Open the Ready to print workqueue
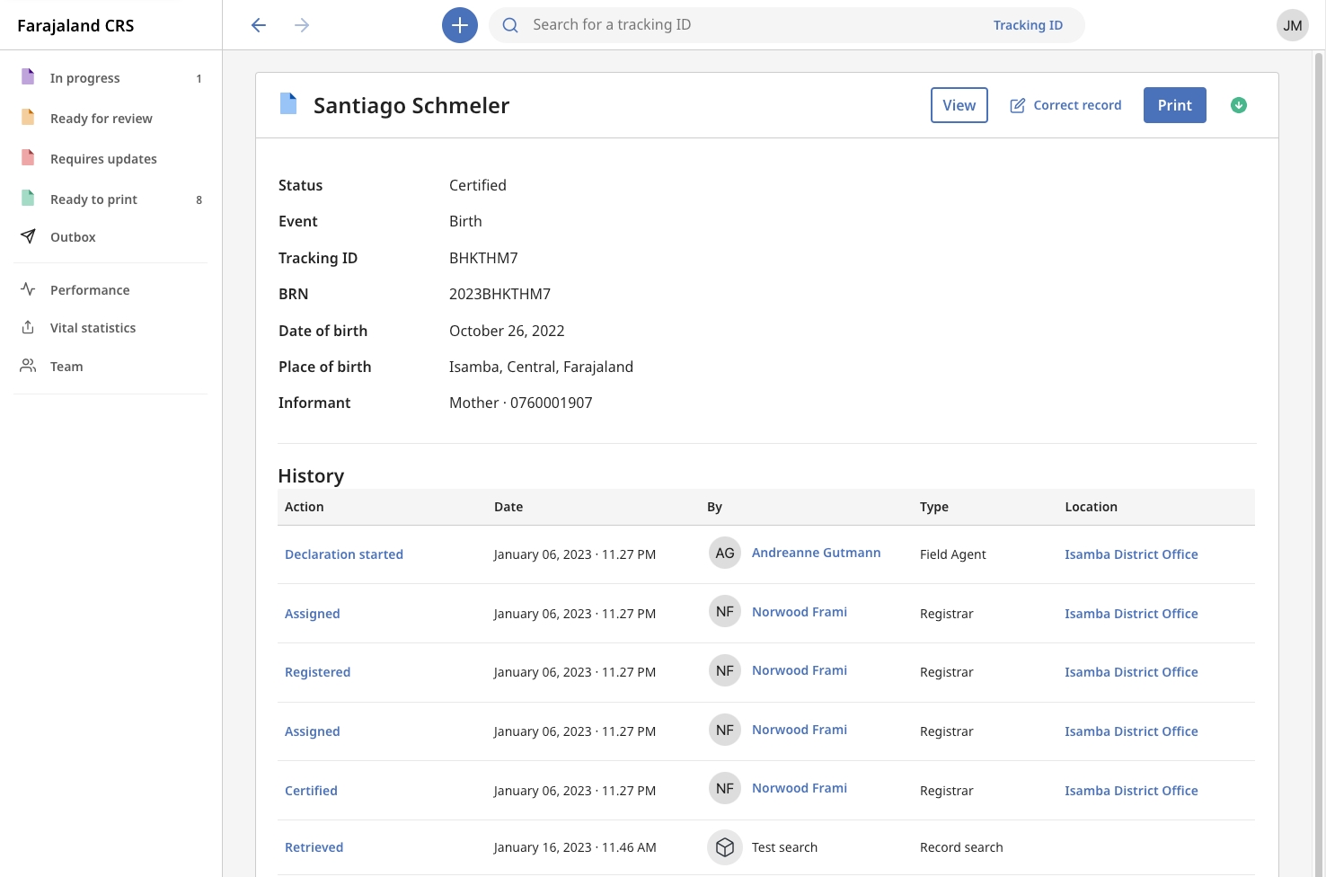The image size is (1326, 877). pyautogui.click(x=93, y=199)
